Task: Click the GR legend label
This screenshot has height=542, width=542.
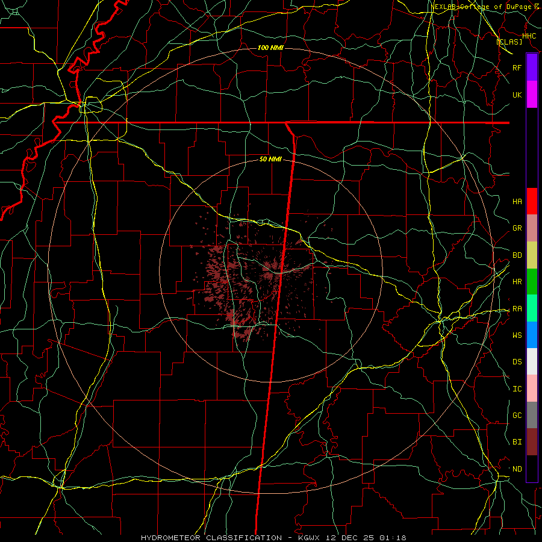Action: point(517,228)
